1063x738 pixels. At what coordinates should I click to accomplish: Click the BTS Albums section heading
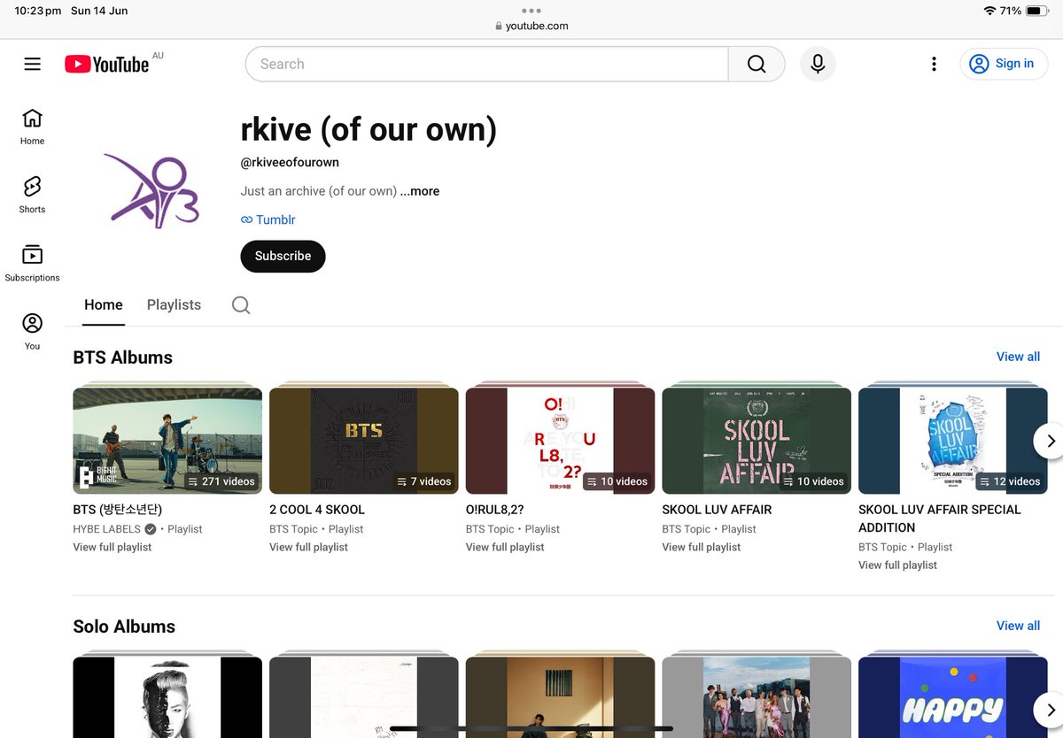[123, 357]
